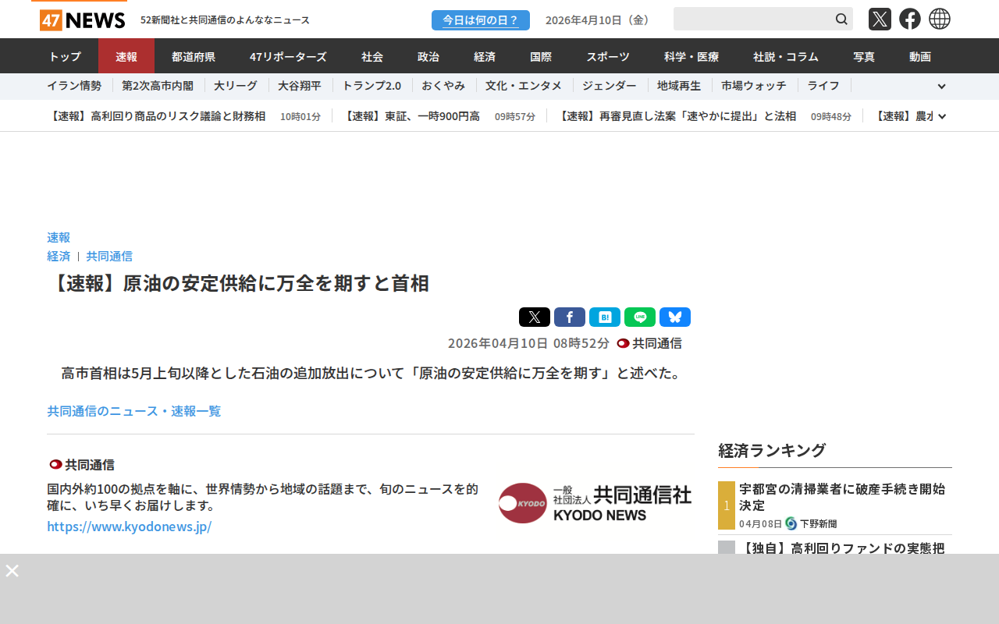This screenshot has width=999, height=624.
Task: Open ticker headline 東証、一時900円高
Action: point(411,116)
